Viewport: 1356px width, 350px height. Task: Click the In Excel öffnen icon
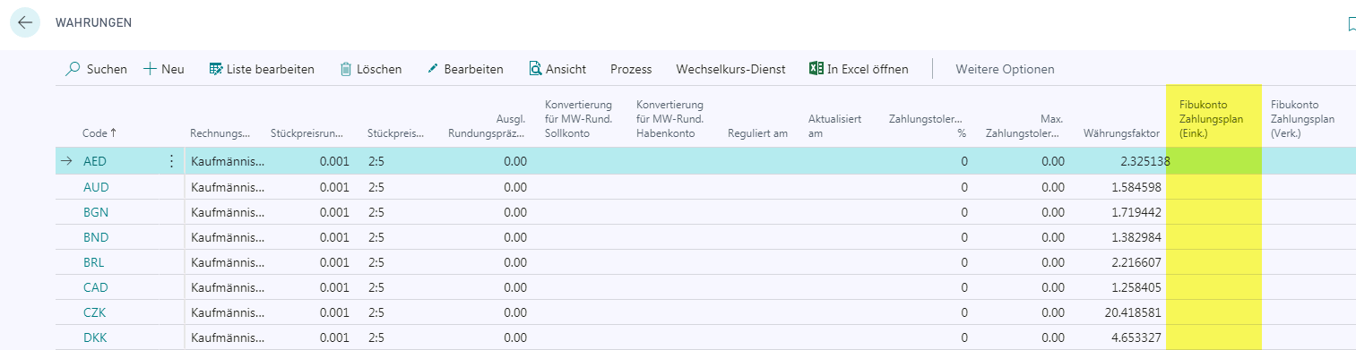[x=816, y=69]
